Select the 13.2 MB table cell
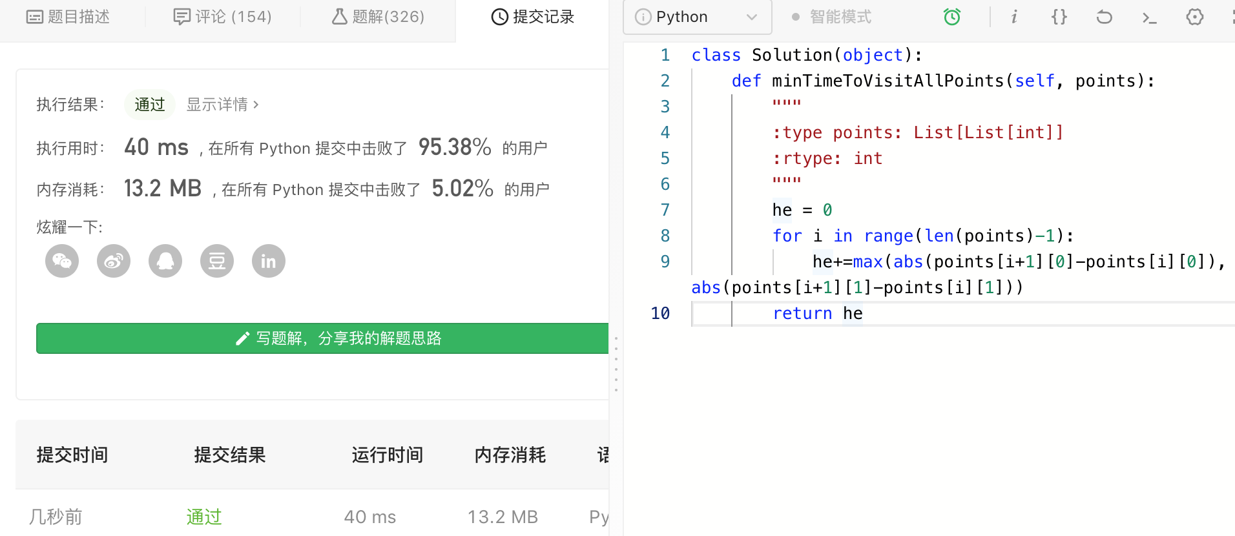Image resolution: width=1235 pixels, height=536 pixels. (x=503, y=517)
